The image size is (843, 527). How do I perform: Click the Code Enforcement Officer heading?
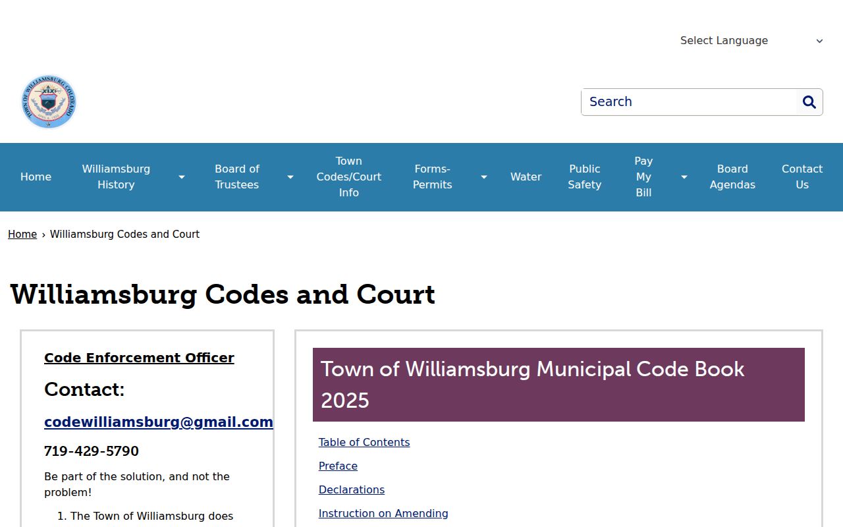[139, 358]
